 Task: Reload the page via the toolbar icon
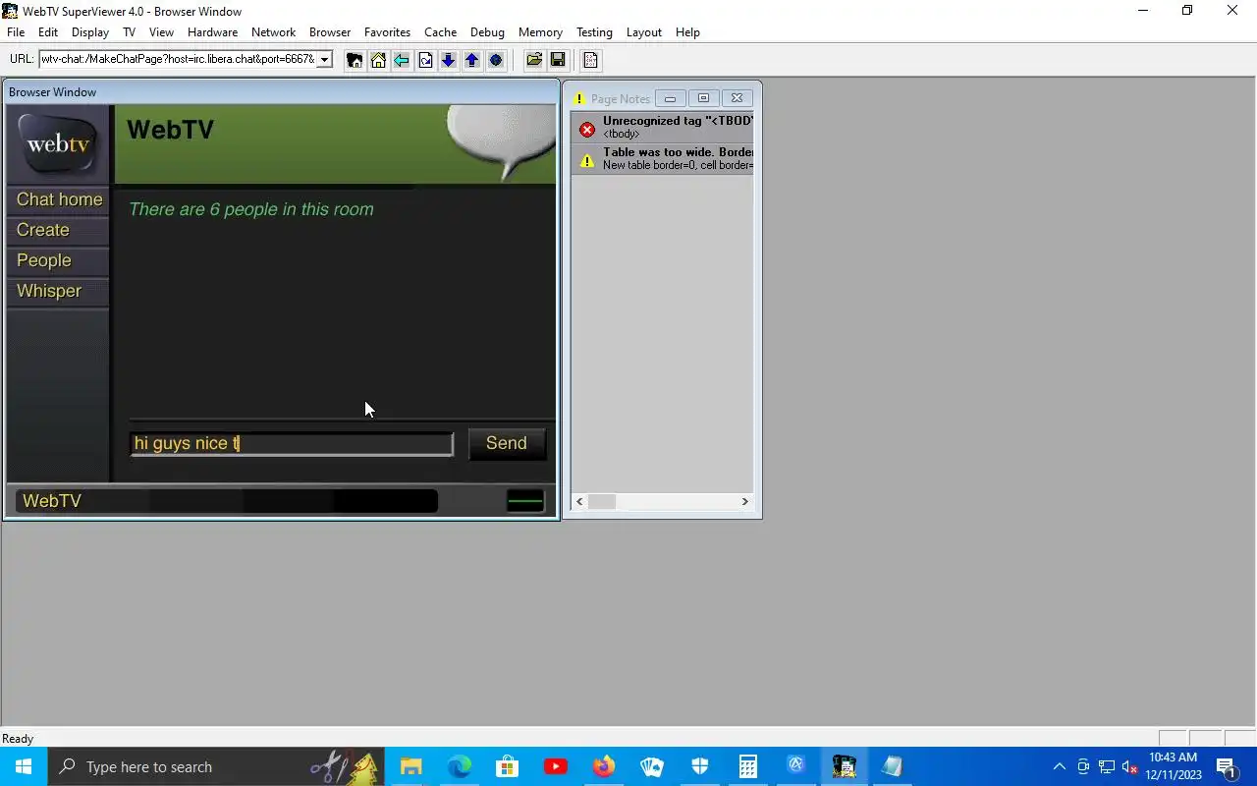click(x=425, y=60)
